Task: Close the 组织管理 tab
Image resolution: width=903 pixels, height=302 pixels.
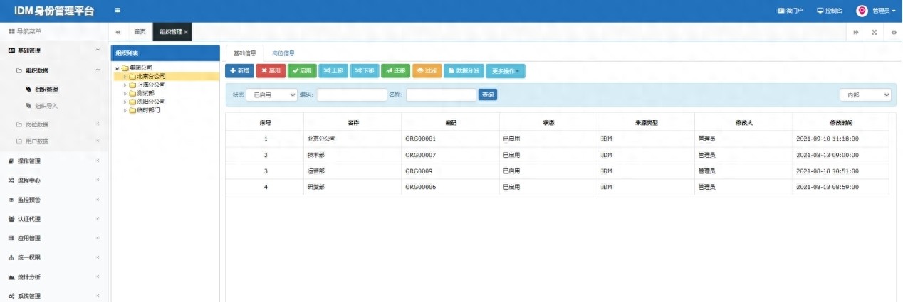Action: (x=187, y=32)
